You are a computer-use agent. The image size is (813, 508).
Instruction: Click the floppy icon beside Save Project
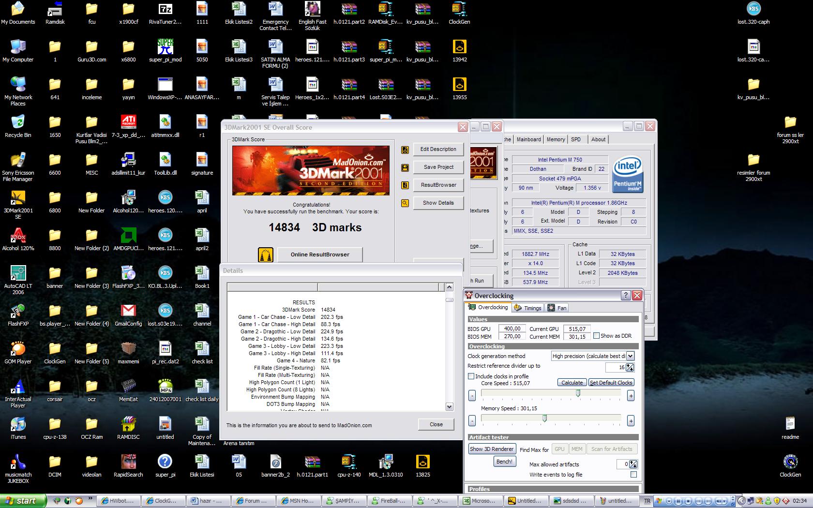coord(405,168)
